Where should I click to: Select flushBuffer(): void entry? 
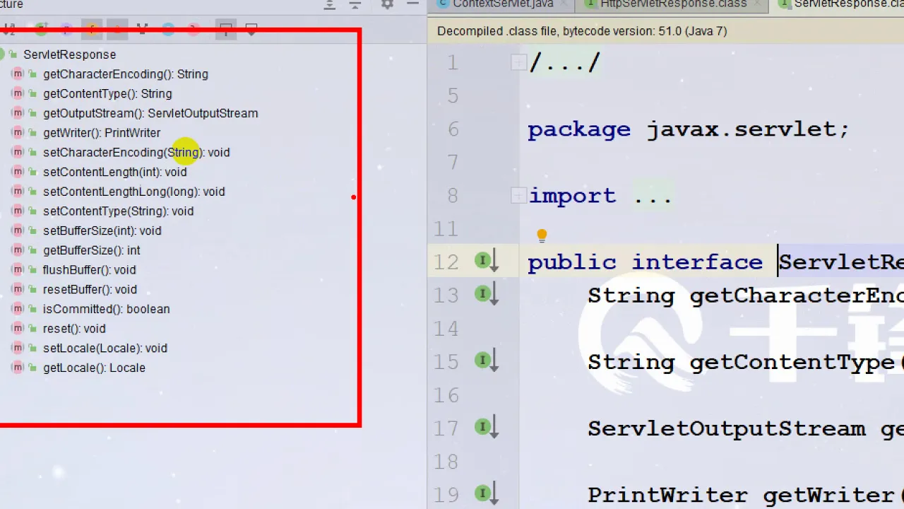coord(89,269)
